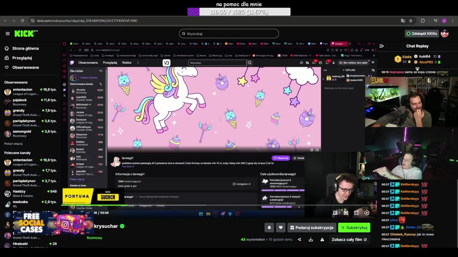458x257 pixels.
Task: Open xntentacion under Obserwowane channels
Action: (x=30, y=92)
